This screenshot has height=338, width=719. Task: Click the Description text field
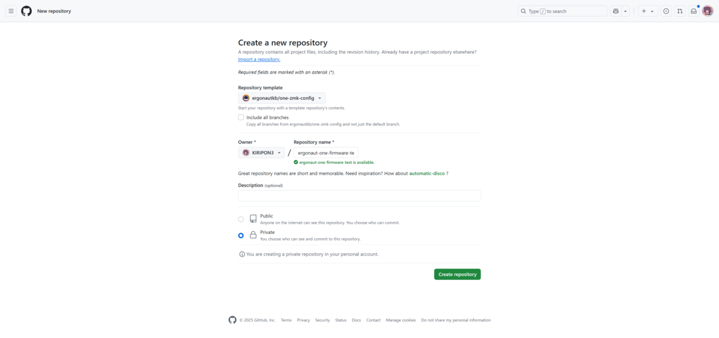[x=359, y=196]
